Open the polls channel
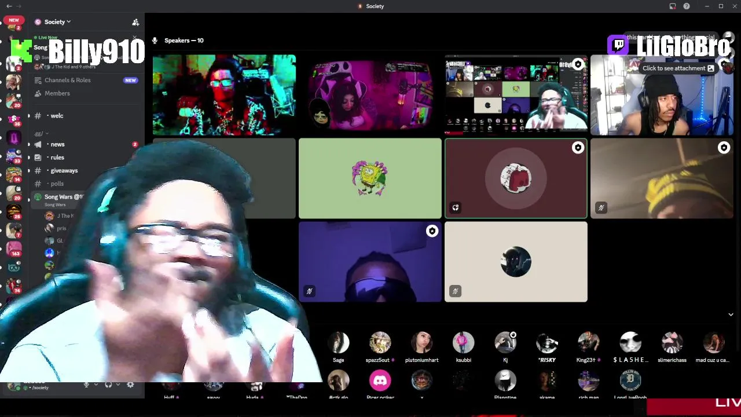The image size is (741, 417). click(86, 184)
